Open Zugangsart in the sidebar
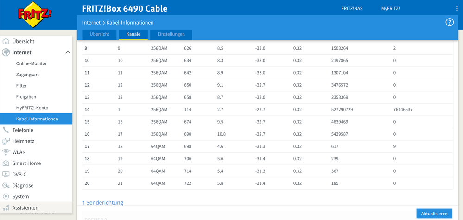Image resolution: width=463 pixels, height=220 pixels. tap(27, 75)
